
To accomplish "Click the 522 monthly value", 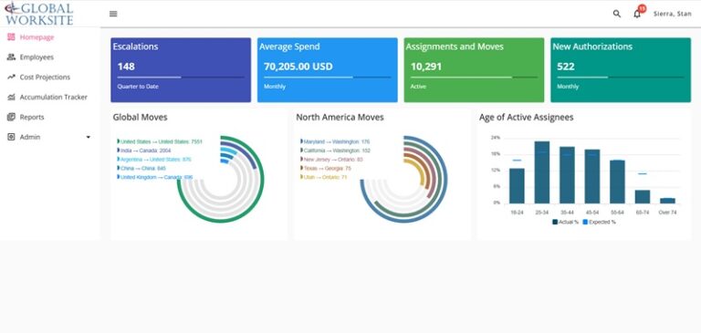I will [x=566, y=67].
